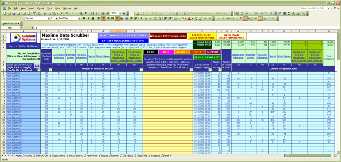
Task: Click the Forms toolbar Check Box control icon
Action: pyautogui.click(x=252, y=13)
